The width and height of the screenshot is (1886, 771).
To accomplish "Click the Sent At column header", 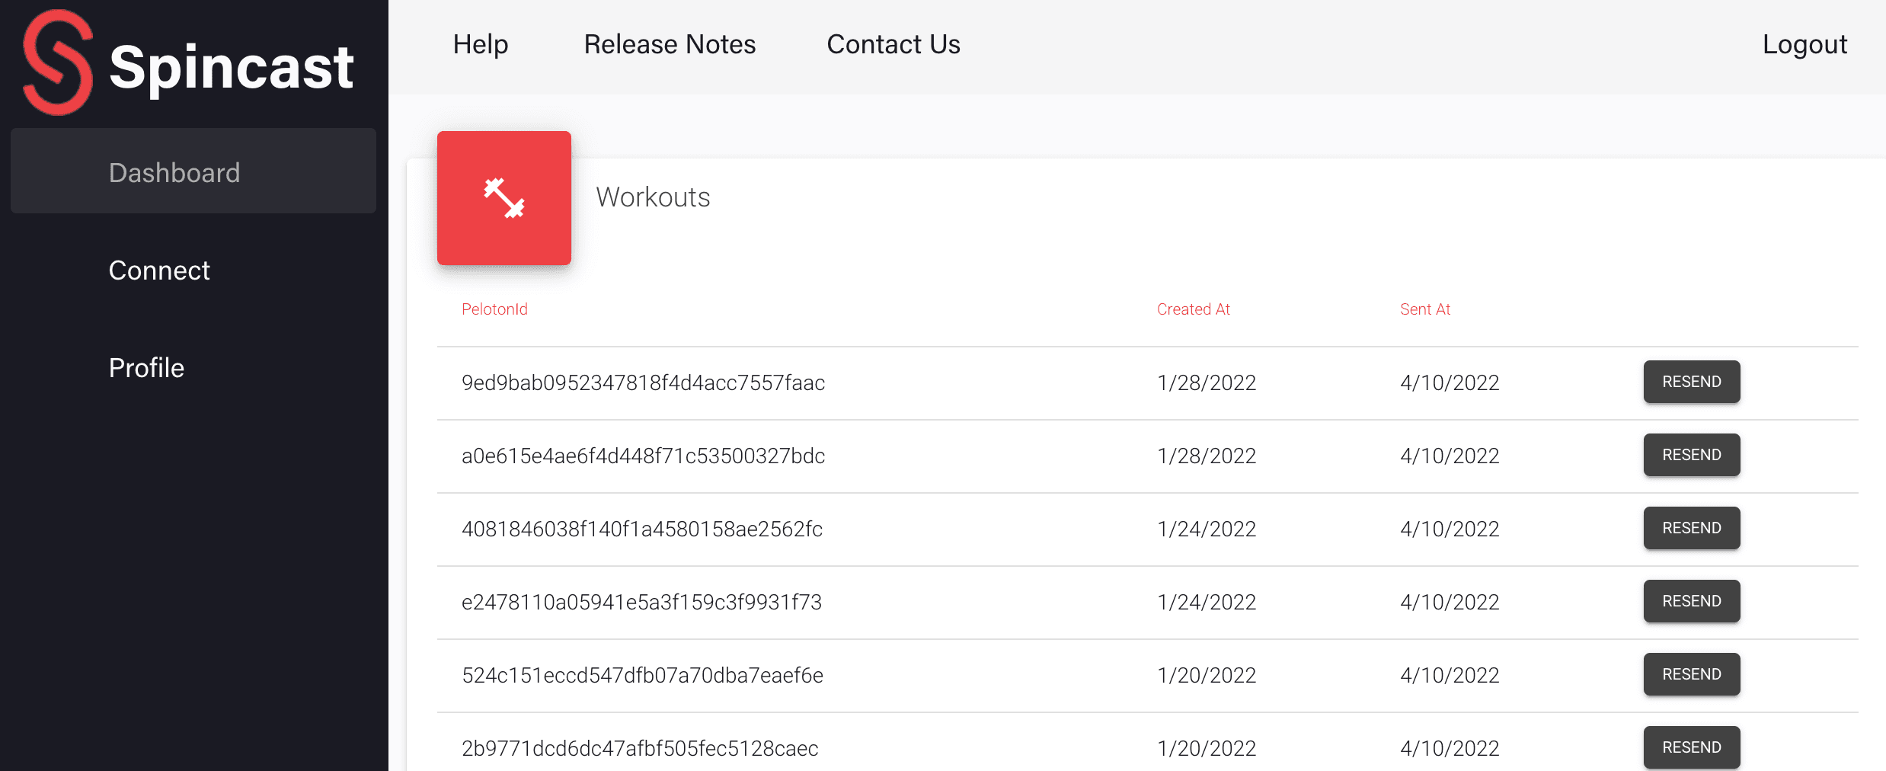I will click(1424, 309).
